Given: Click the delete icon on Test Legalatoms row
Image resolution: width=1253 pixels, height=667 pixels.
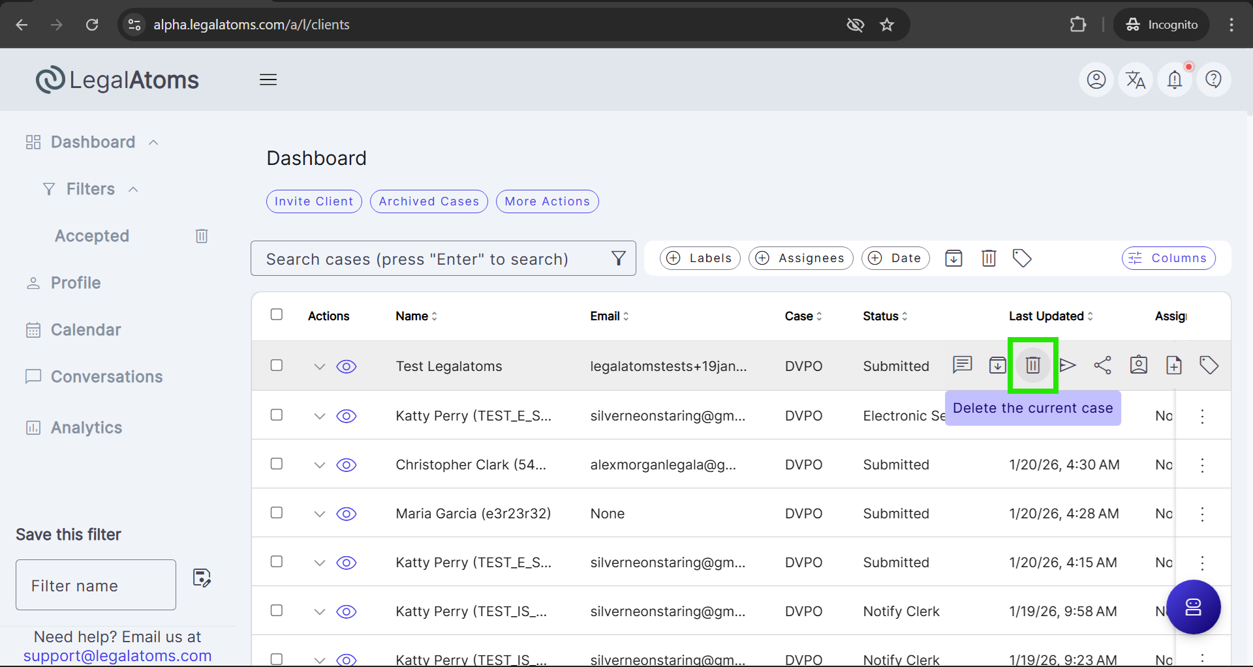Looking at the screenshot, I should (x=1032, y=365).
